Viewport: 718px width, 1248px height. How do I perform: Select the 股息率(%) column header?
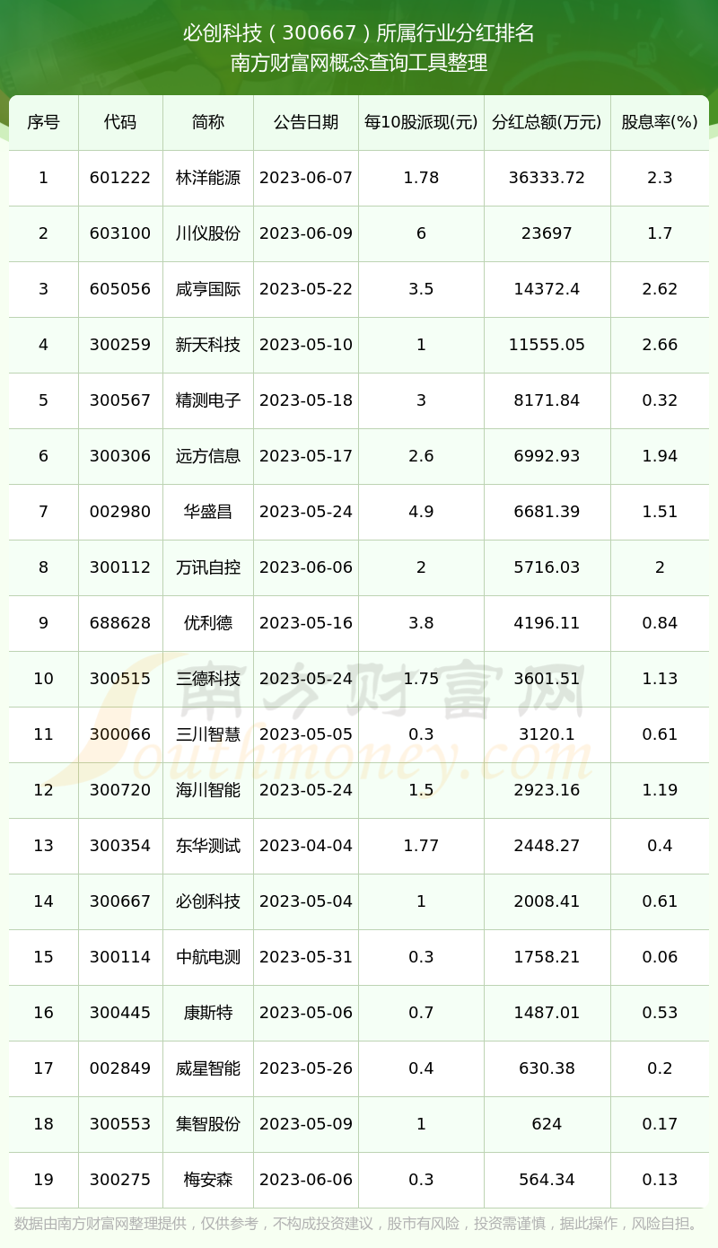660,122
